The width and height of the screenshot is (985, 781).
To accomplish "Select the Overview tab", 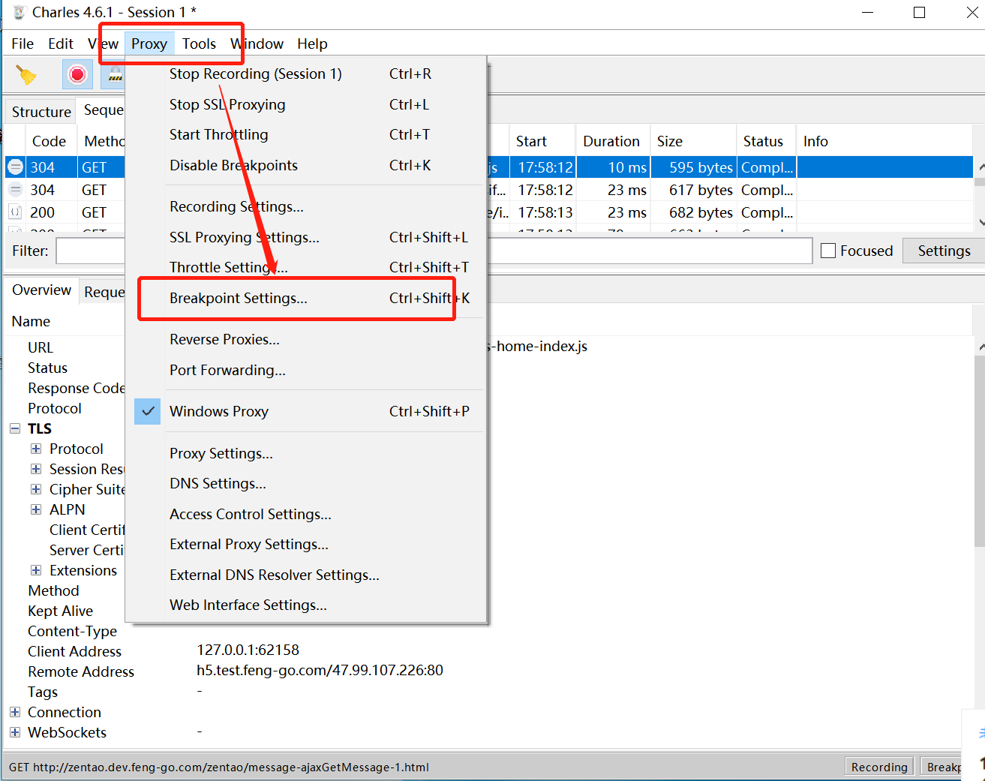I will pos(41,290).
